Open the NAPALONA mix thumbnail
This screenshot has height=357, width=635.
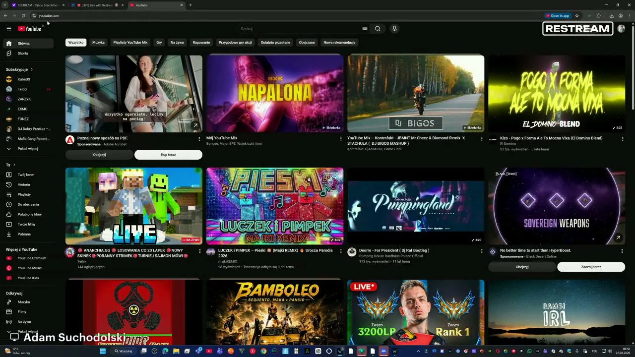click(x=275, y=94)
